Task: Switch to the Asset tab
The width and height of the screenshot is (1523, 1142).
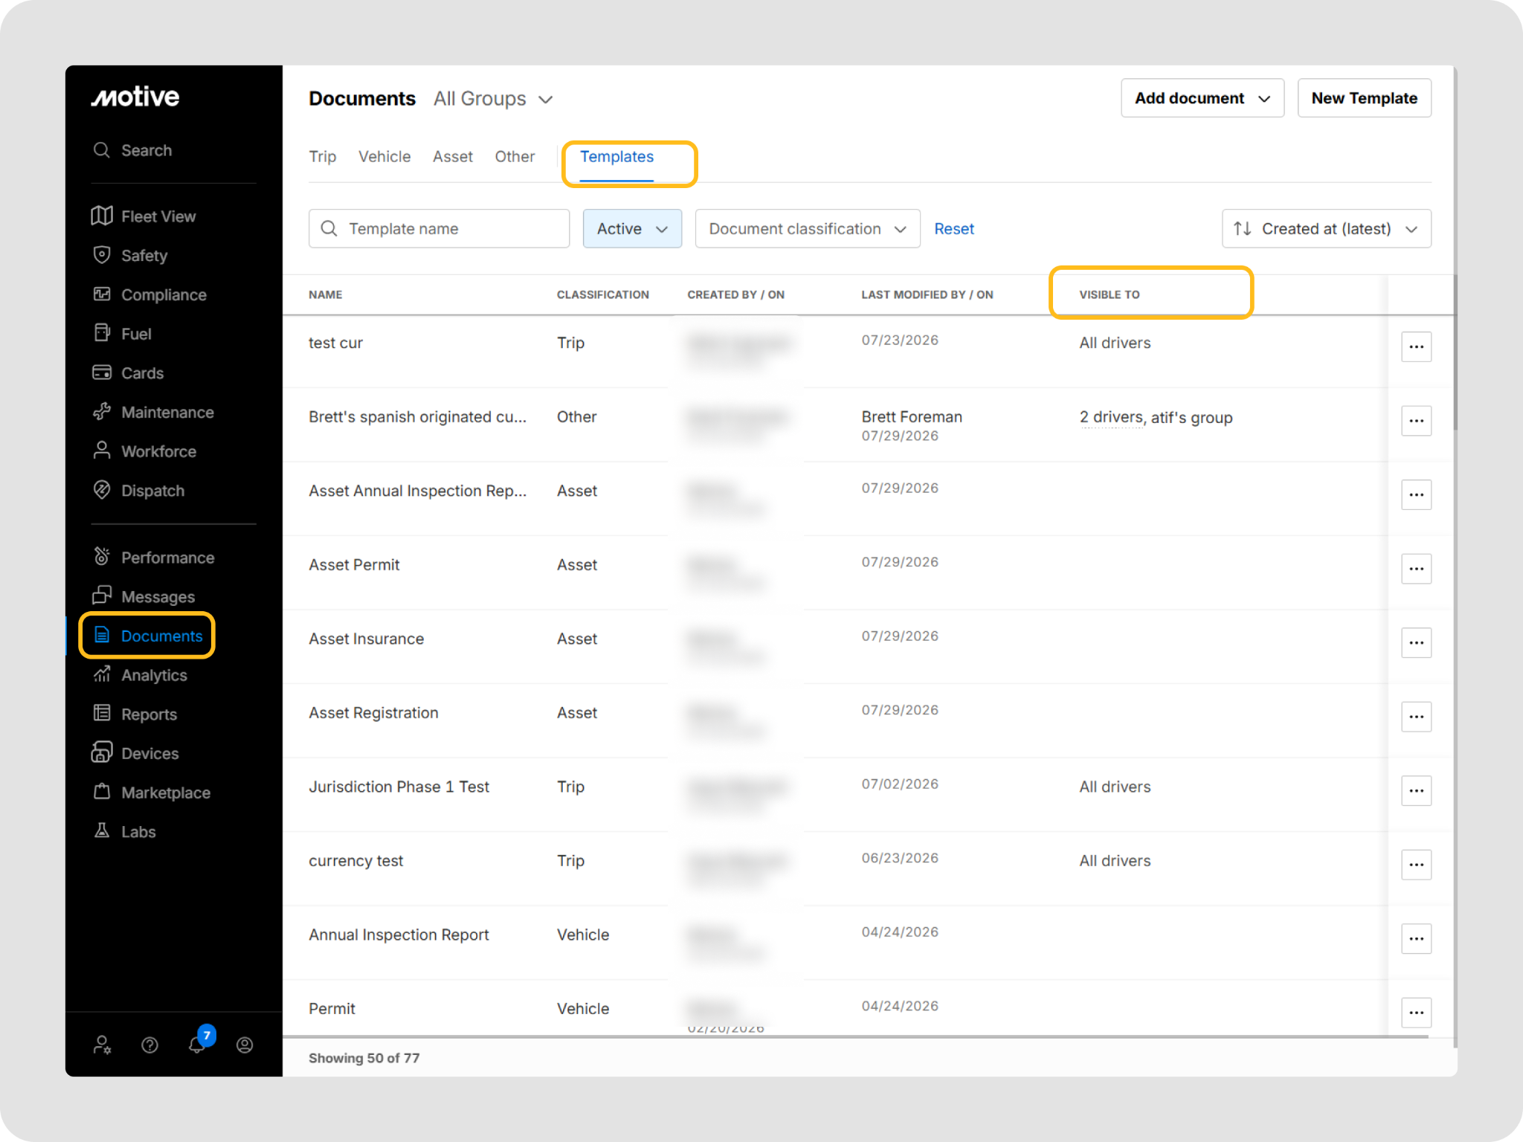Action: pos(453,157)
